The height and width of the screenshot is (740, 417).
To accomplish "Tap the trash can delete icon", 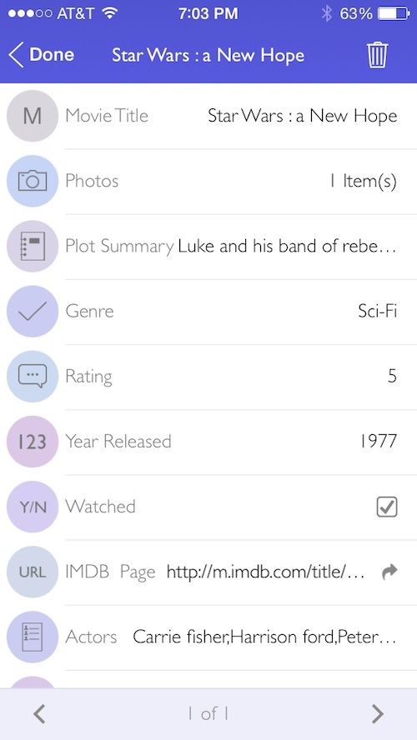I will 377,55.
